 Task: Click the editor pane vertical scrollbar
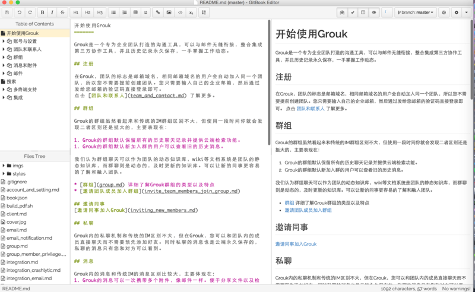(269, 82)
